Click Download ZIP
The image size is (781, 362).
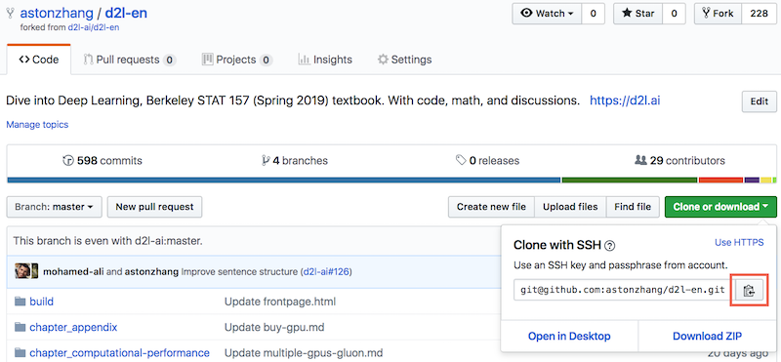point(707,336)
